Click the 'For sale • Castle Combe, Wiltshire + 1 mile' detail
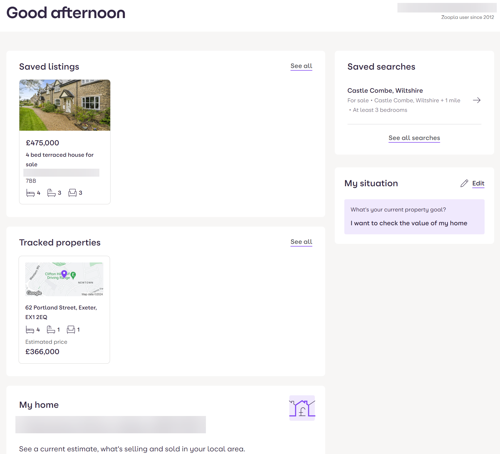This screenshot has width=500, height=454. (404, 100)
